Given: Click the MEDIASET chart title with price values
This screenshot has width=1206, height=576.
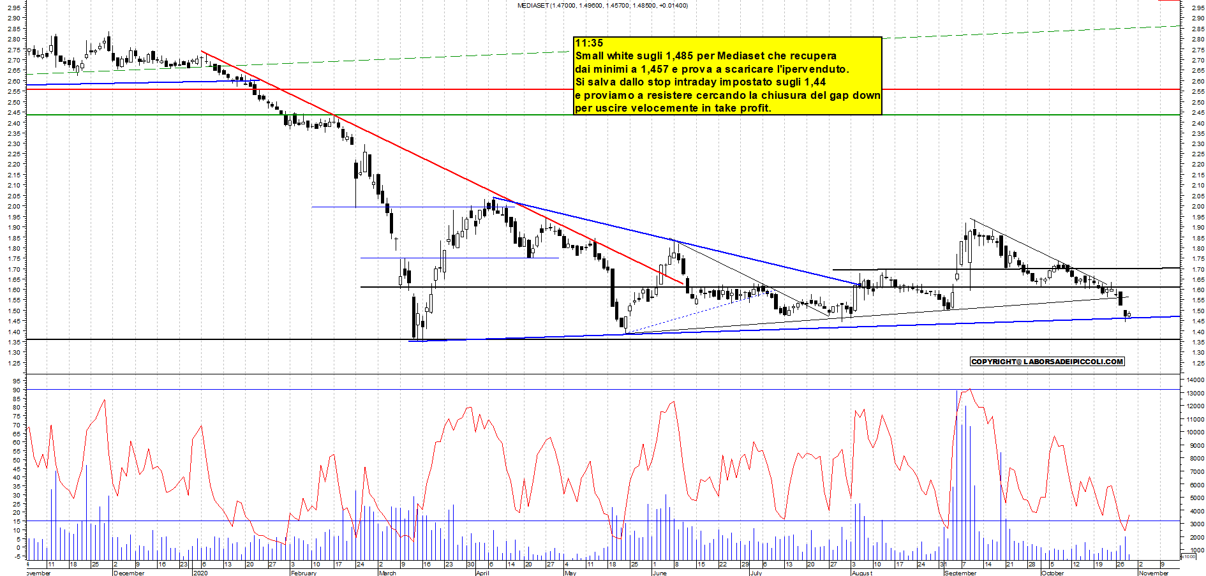Looking at the screenshot, I should coord(602,5).
